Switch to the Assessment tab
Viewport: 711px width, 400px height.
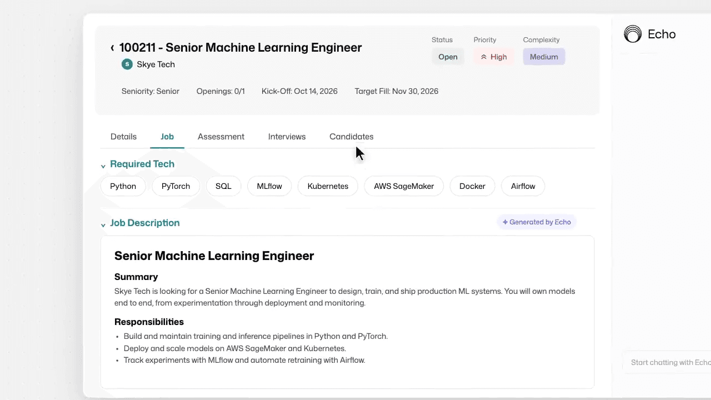(x=221, y=137)
